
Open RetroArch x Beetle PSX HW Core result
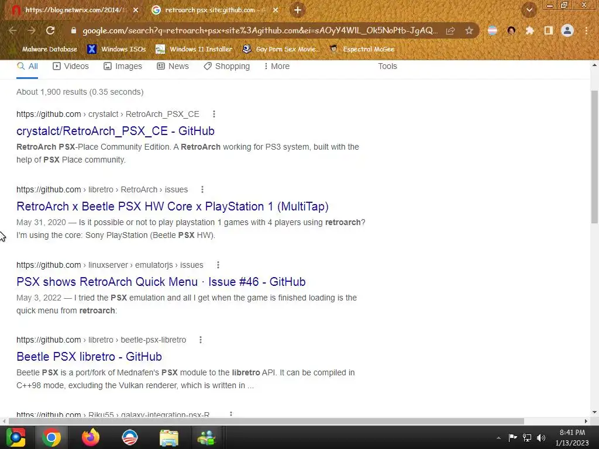pyautogui.click(x=173, y=206)
